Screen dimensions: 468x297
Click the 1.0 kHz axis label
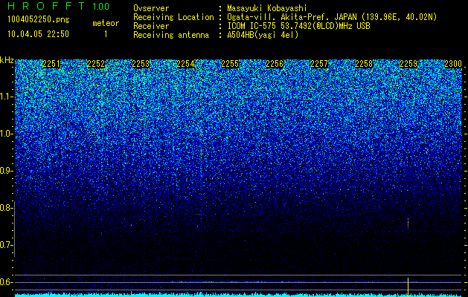[6, 134]
